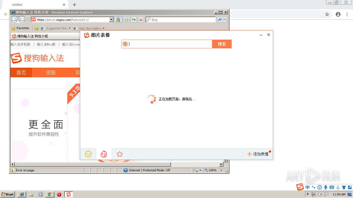Screen dimensions: 353x198
Task: Click the 添加表情 add emoticon button
Action: click(258, 154)
